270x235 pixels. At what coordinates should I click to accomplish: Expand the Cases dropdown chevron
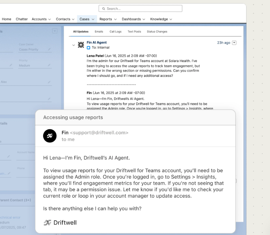(93, 19)
